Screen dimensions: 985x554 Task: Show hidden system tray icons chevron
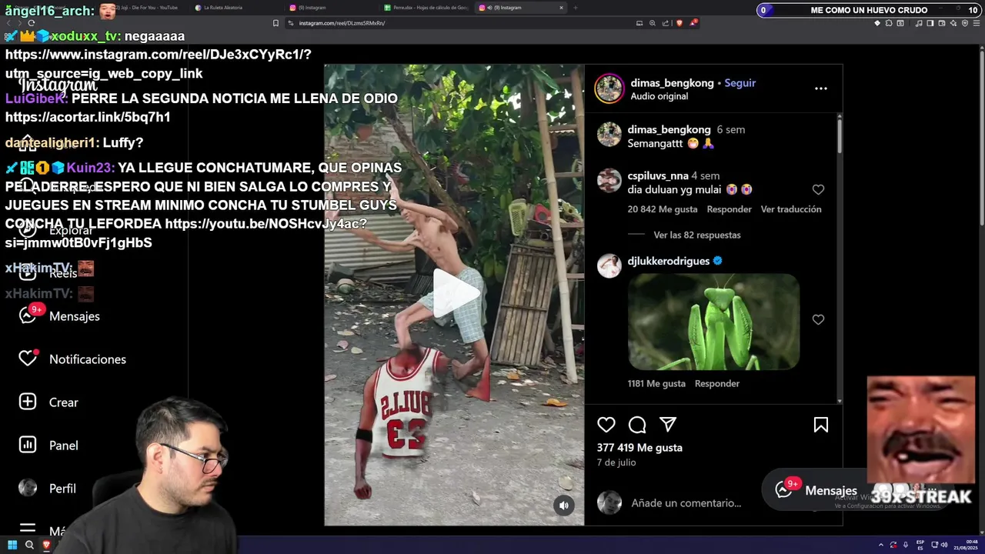(x=882, y=545)
